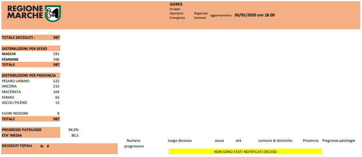Click the comune di domicilio column header
Image resolution: width=362 pixels, height=157 pixels.
point(275,141)
